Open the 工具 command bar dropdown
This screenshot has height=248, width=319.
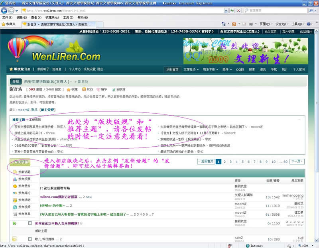tap(298, 24)
